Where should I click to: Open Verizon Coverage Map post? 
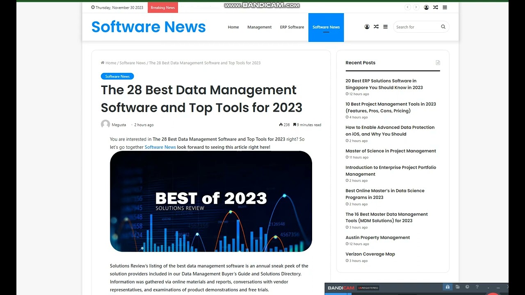[370, 254]
